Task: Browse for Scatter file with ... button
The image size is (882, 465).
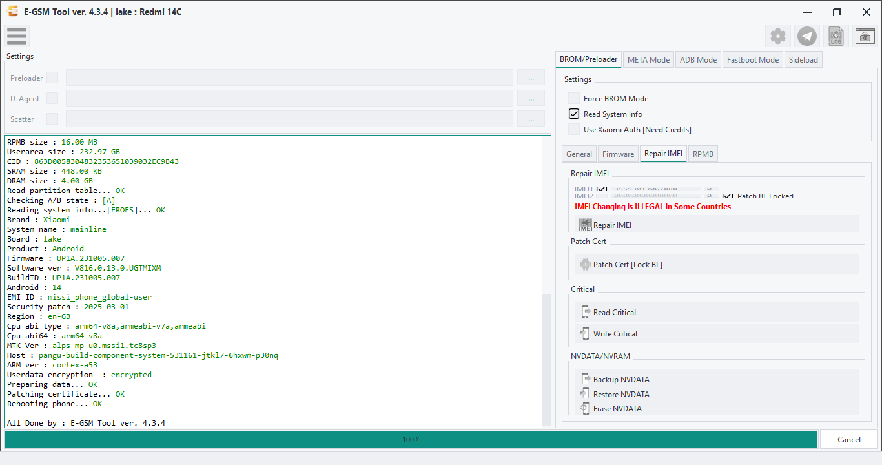Action: pyautogui.click(x=531, y=119)
